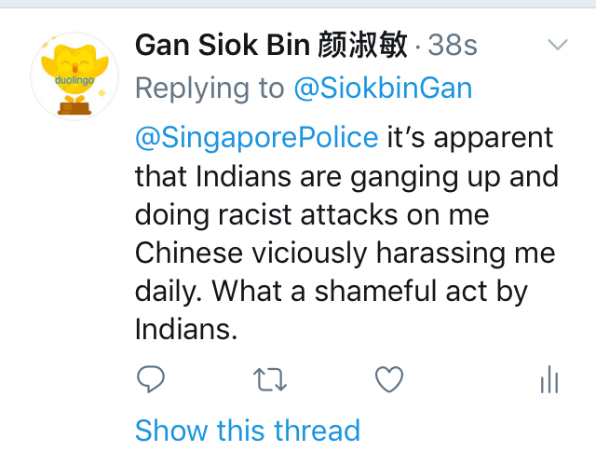The image size is (596, 451).
Task: Open Gan Siok Bin display name
Action: [x=223, y=45]
